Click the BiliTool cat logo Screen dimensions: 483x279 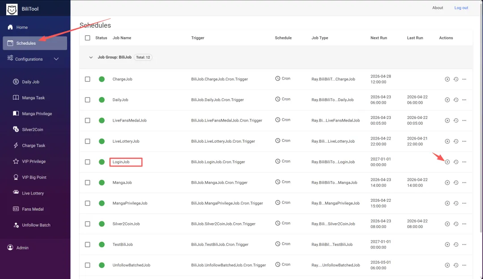pyautogui.click(x=12, y=9)
